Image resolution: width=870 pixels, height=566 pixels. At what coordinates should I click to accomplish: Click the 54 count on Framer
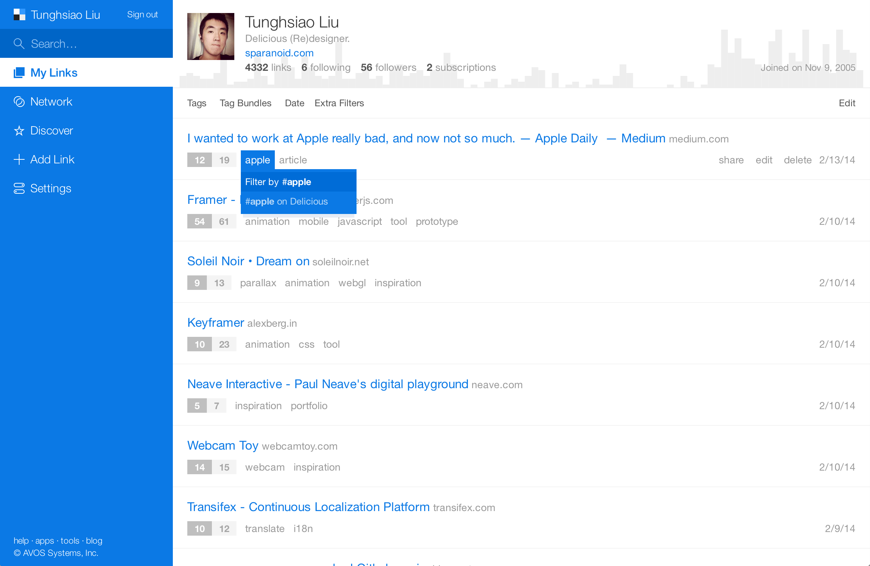tap(200, 222)
